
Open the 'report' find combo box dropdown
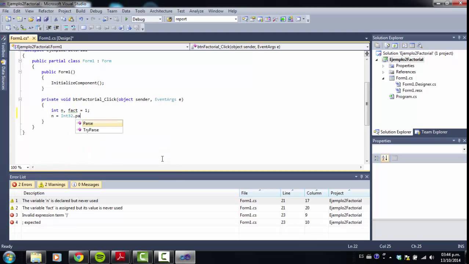236,19
